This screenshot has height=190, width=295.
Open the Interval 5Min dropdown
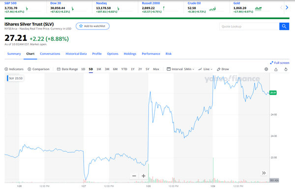click(180, 69)
